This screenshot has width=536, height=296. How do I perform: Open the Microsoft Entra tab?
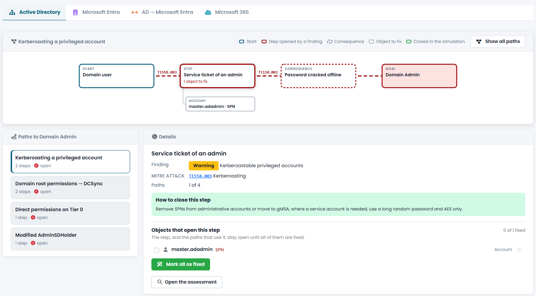click(x=96, y=12)
